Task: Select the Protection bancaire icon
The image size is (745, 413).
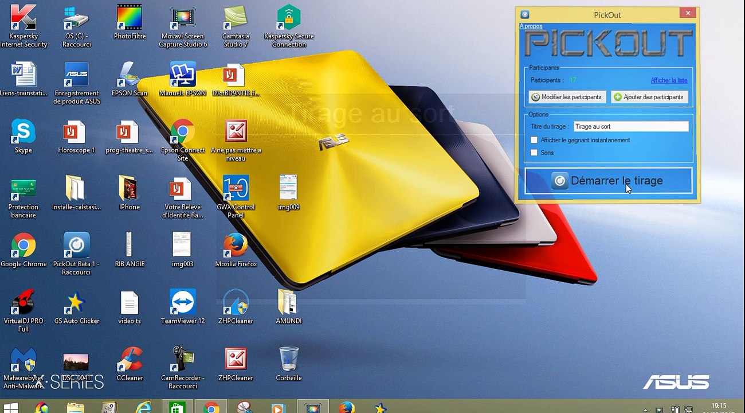Action: [23, 197]
